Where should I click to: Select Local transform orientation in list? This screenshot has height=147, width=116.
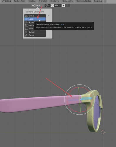tap(35, 19)
